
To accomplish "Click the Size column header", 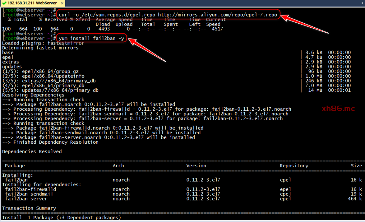I will 356,166.
